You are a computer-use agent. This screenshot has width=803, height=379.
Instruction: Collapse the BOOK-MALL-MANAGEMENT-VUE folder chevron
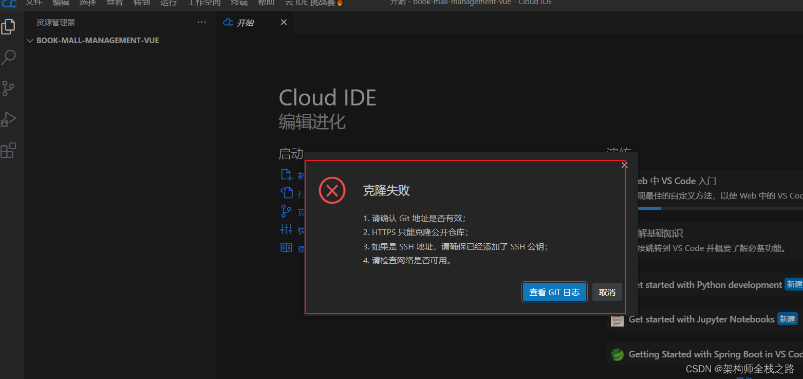point(30,41)
